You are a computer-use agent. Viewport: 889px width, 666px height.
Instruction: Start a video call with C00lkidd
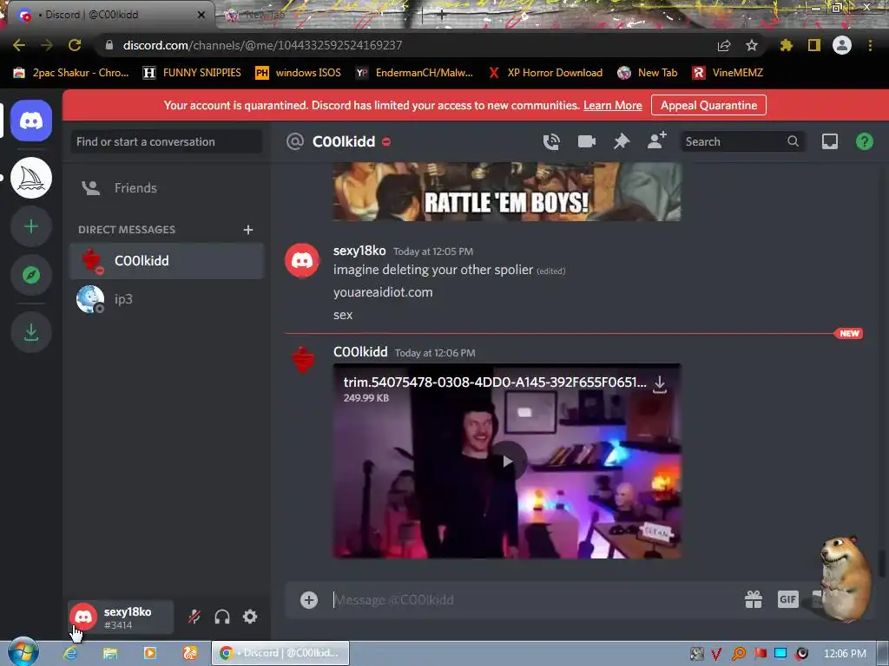(x=586, y=141)
